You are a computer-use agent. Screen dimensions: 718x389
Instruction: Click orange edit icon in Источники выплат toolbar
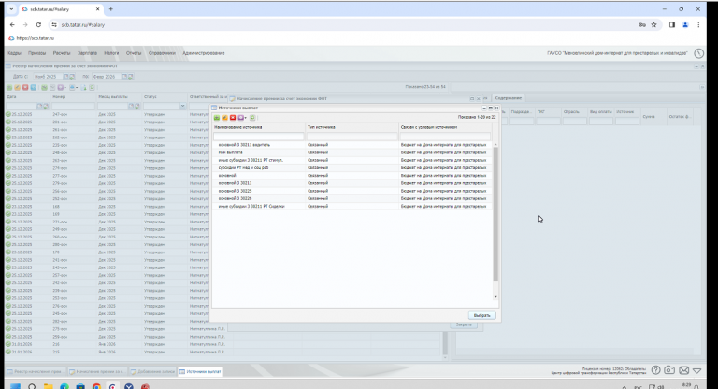coord(224,118)
